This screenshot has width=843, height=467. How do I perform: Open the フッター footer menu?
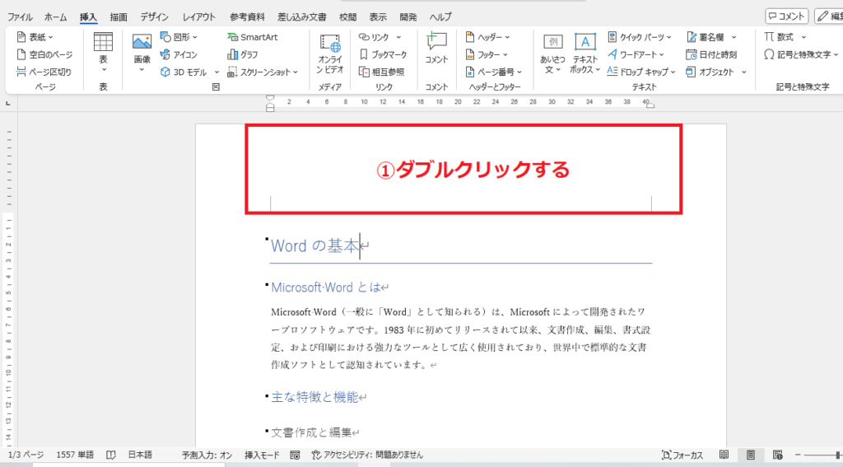click(486, 54)
